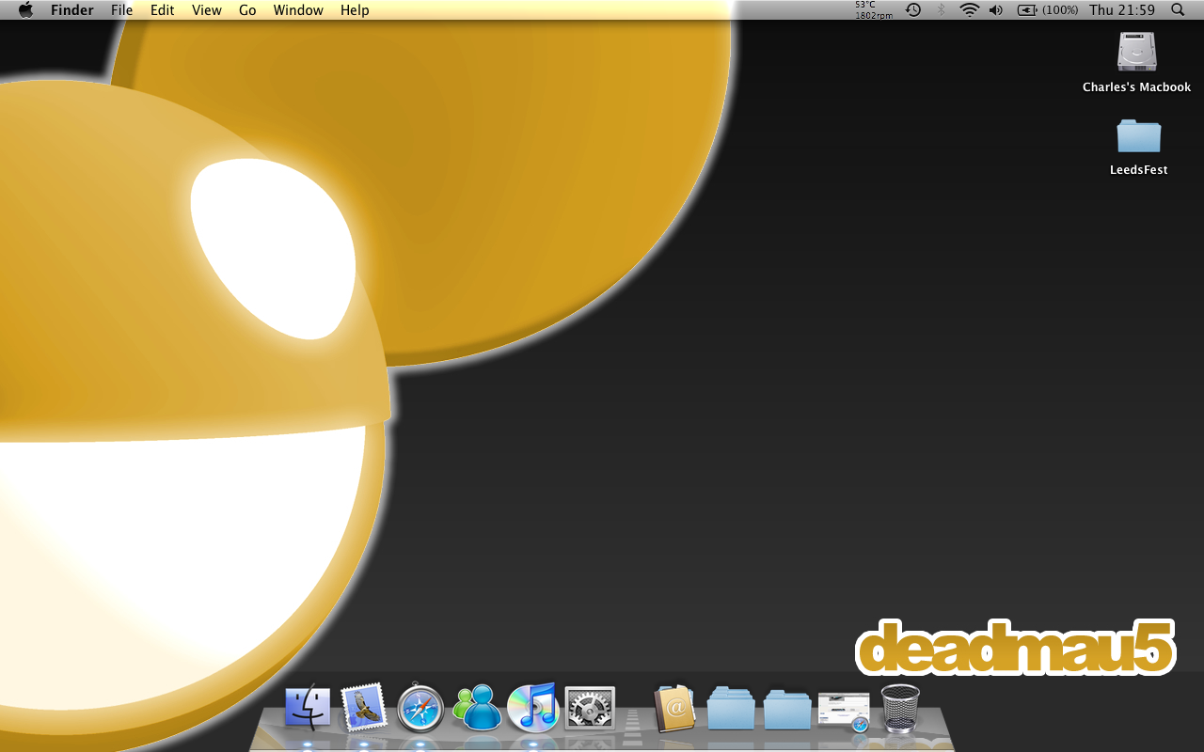Select the Charles's Macbook drive icon
The height and width of the screenshot is (752, 1204).
(1136, 52)
